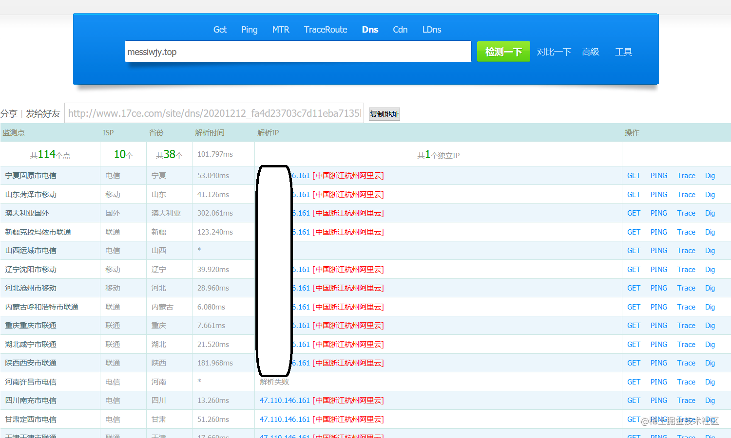
Task: Click the 陕西西安市联通 monitoring point
Action: click(x=31, y=363)
